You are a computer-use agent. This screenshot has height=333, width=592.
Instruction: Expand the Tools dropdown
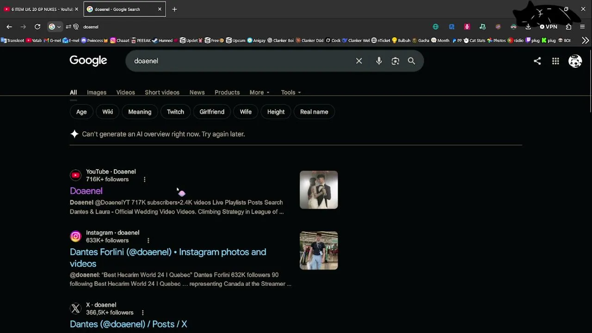[x=291, y=92]
